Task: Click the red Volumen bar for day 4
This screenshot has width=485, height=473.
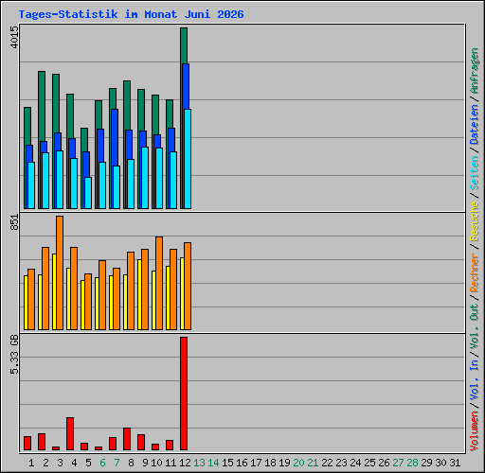Action: click(70, 433)
